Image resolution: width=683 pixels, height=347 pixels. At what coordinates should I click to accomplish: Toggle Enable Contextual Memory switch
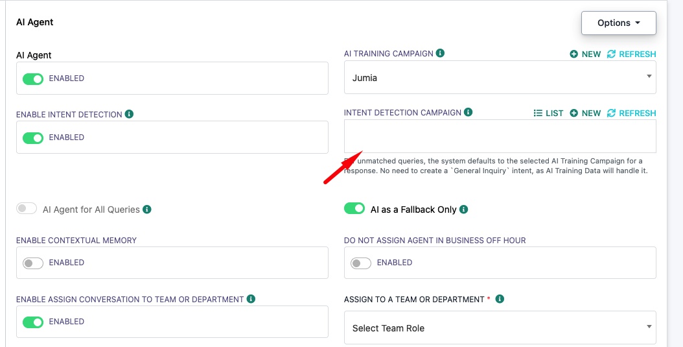click(33, 263)
